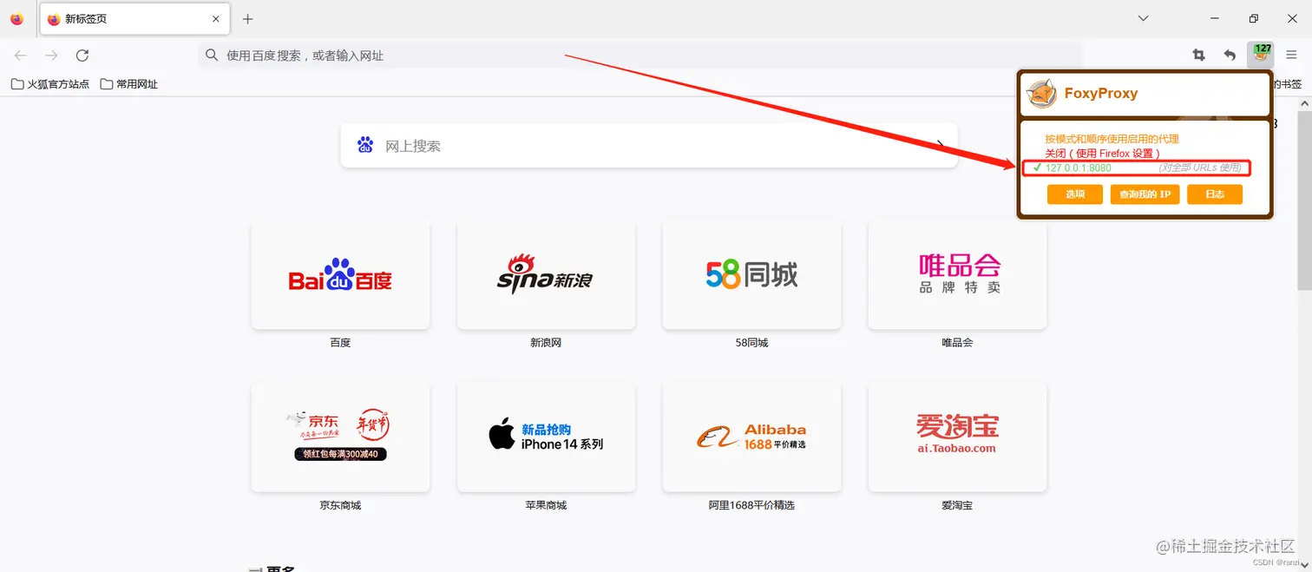Click the 阿里1688平价精选 caption text

tap(751, 505)
